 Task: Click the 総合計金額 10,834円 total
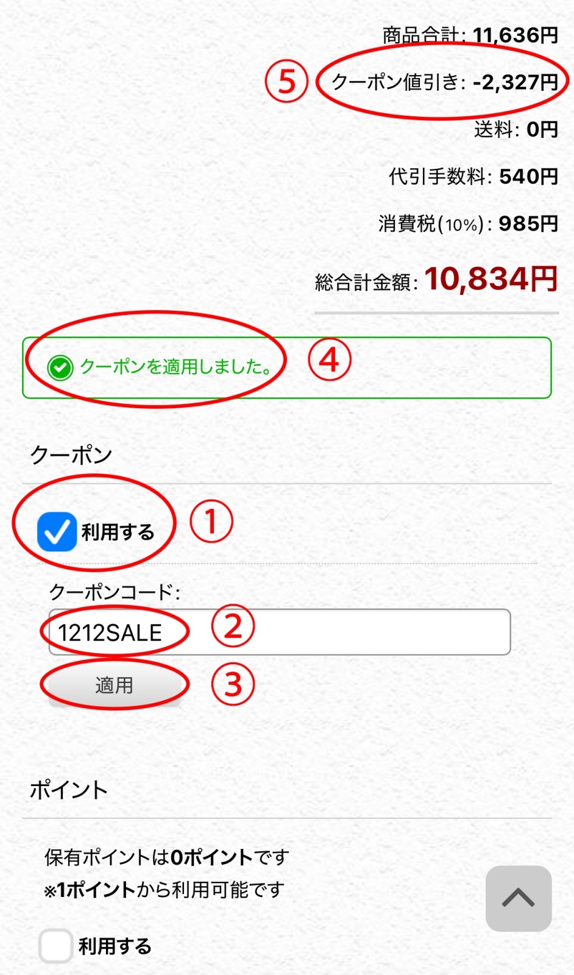click(436, 280)
